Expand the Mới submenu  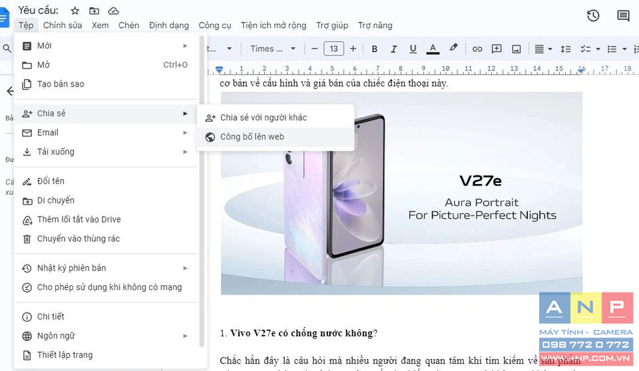[x=106, y=46]
